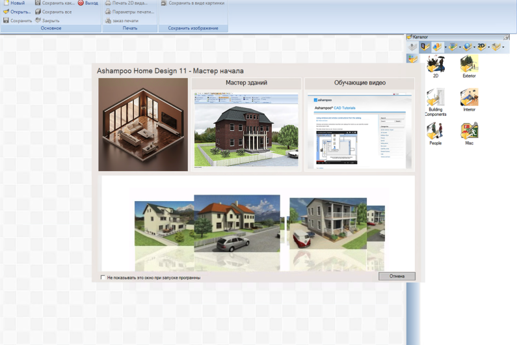517x345 pixels.
Task: Check Не показывать это окно при запуске
Action: click(103, 277)
